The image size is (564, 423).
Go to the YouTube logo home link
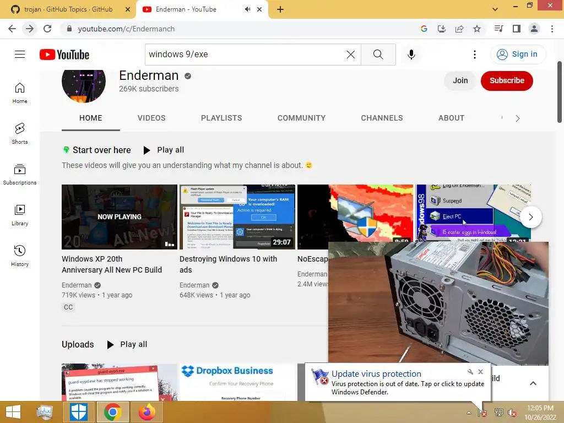[x=64, y=55]
